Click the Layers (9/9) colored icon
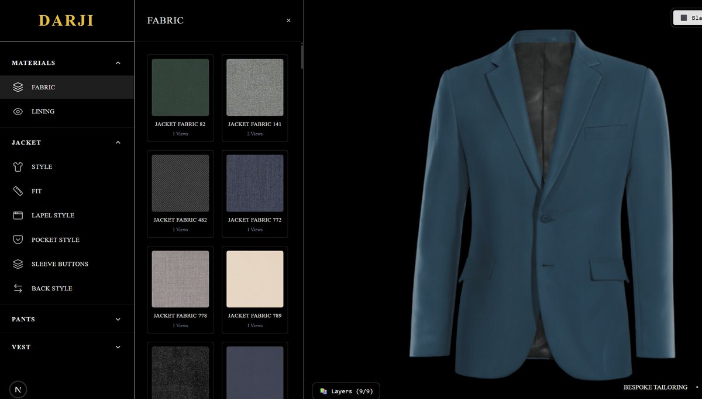 point(324,391)
